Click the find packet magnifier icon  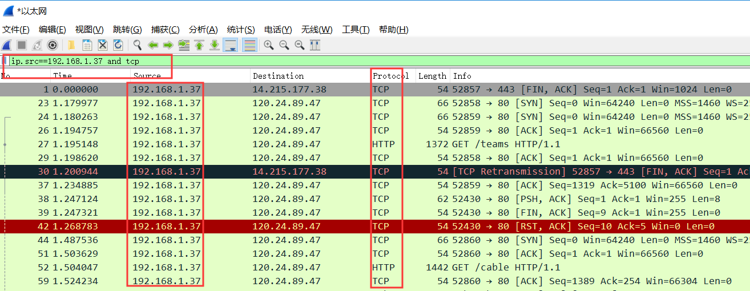click(x=138, y=45)
